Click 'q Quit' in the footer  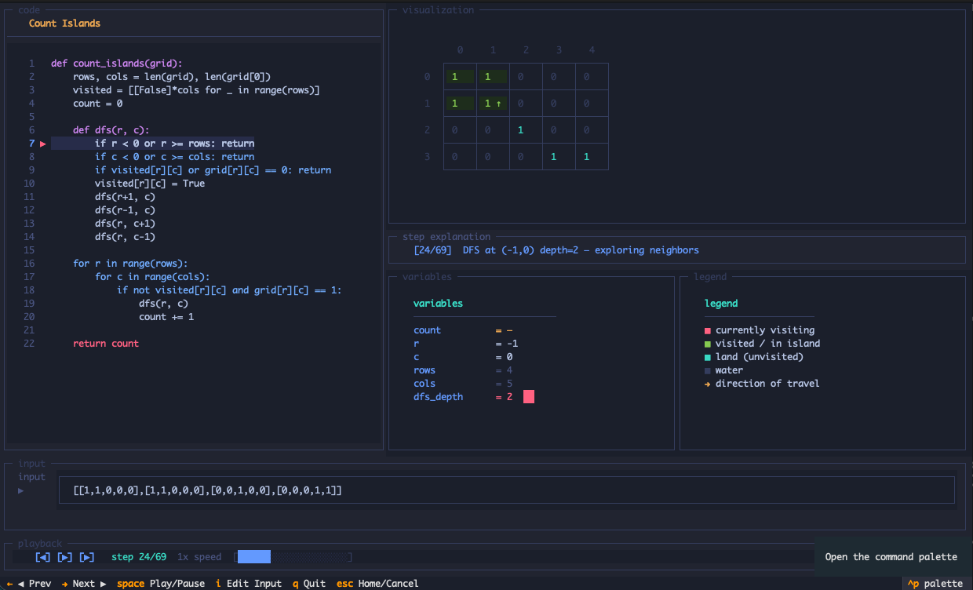(x=309, y=584)
